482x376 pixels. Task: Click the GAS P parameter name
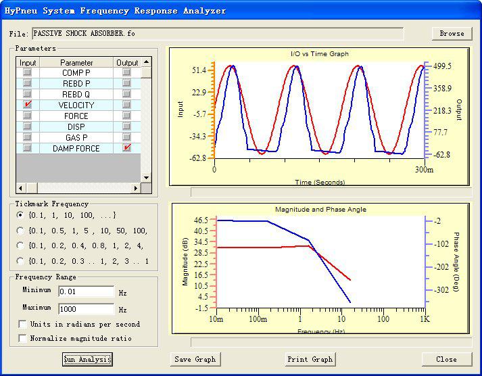76,138
